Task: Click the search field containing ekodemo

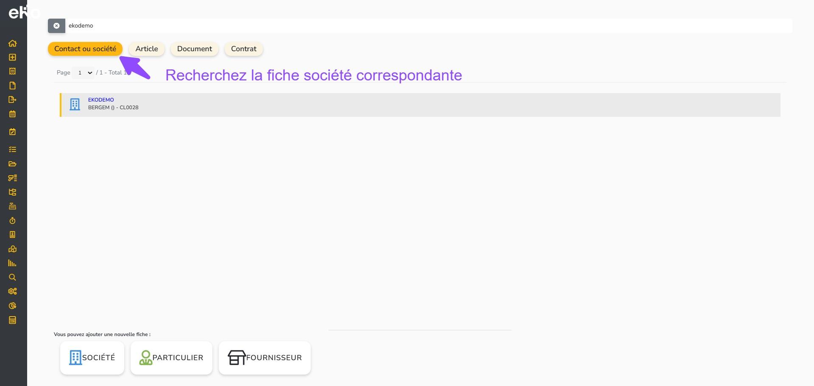Action: tap(424, 26)
